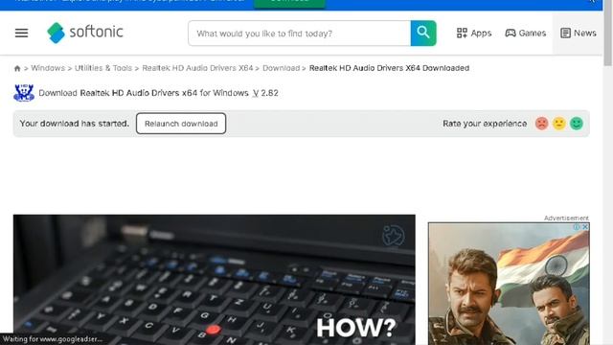
Task: Click 'Rate your experience' label
Action: coord(485,124)
